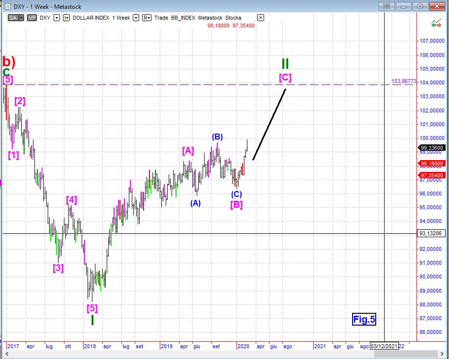Select the black projection trend line
The width and height of the screenshot is (449, 359).
[269, 125]
